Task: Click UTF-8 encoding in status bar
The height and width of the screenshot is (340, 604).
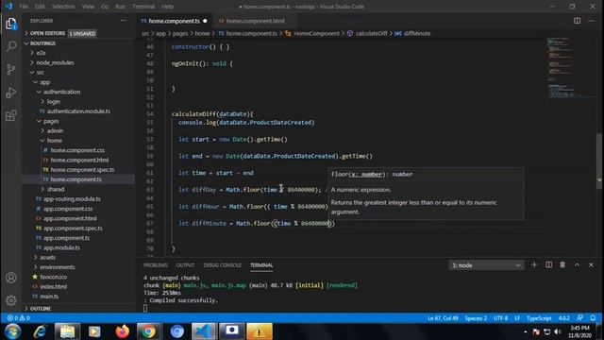Action: 500,318
